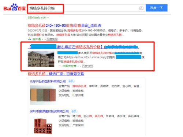Image resolution: width=183 pixels, height=137 pixels.
Task: Open 烧结多孔砖 - 精选厂家 - 百度爱采购 link
Action: click(x=56, y=74)
